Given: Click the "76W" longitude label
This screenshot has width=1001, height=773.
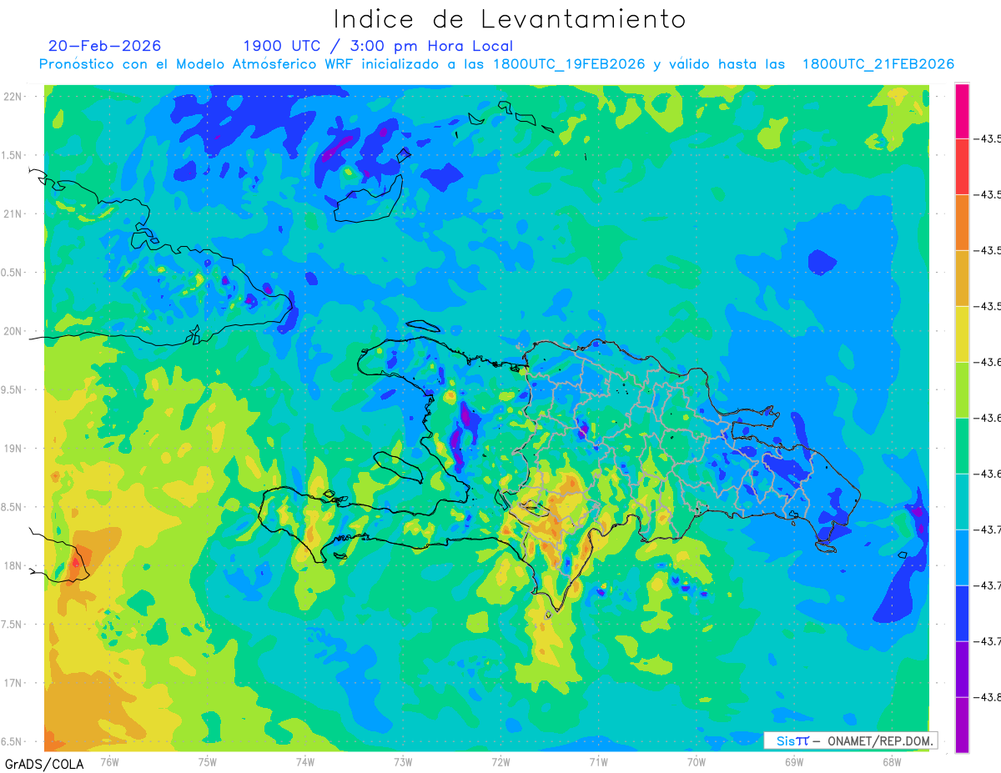Looking at the screenshot, I should point(109,761).
